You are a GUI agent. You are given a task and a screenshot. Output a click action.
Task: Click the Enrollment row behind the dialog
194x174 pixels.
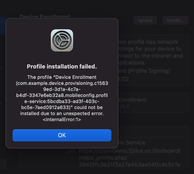132,100
